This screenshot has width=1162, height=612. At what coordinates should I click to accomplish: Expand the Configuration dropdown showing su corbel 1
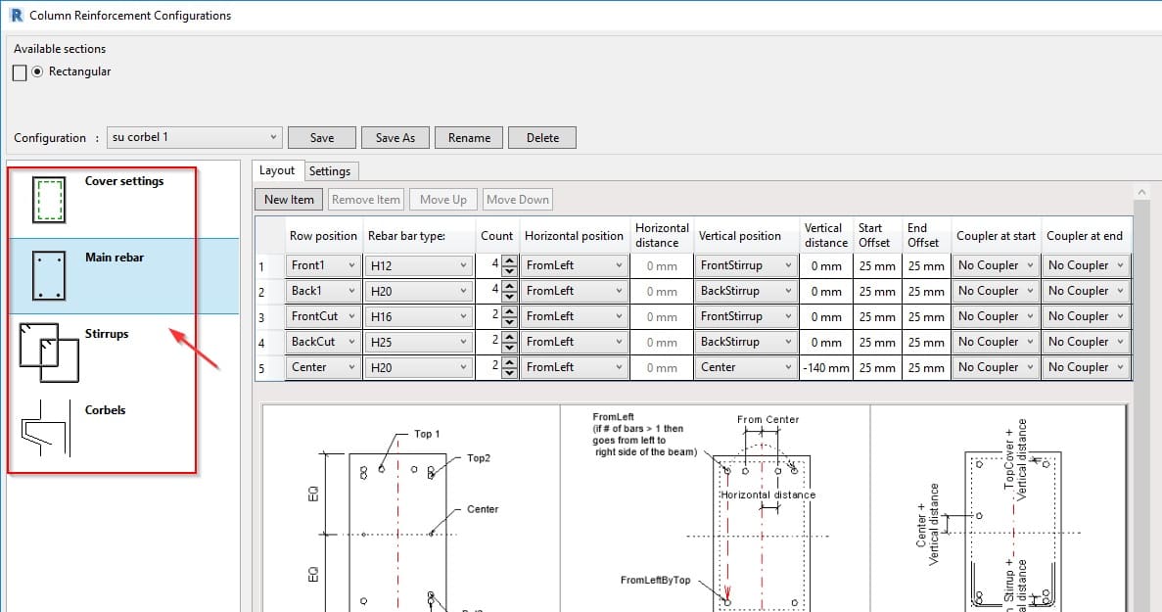point(194,137)
